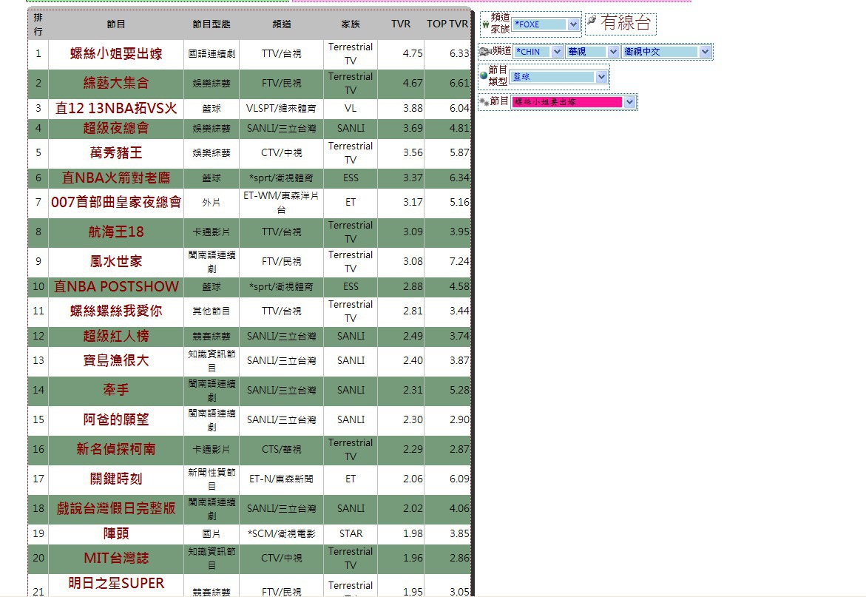This screenshot has height=597, width=866.
Task: Select program 風水世家
Action: [116, 261]
